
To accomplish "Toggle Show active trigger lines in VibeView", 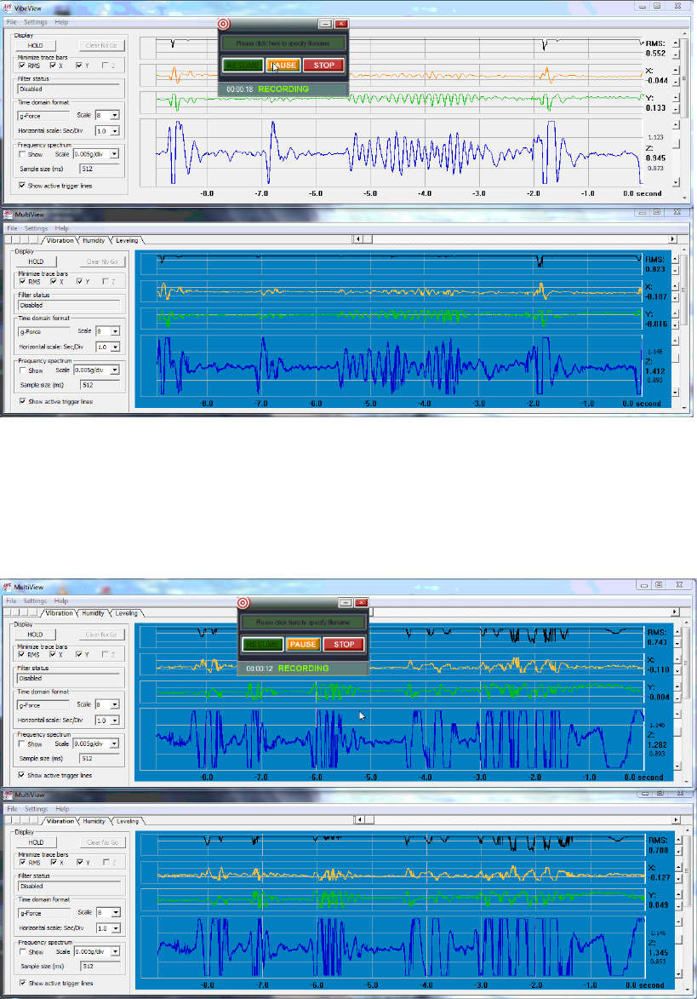I will click(22, 186).
